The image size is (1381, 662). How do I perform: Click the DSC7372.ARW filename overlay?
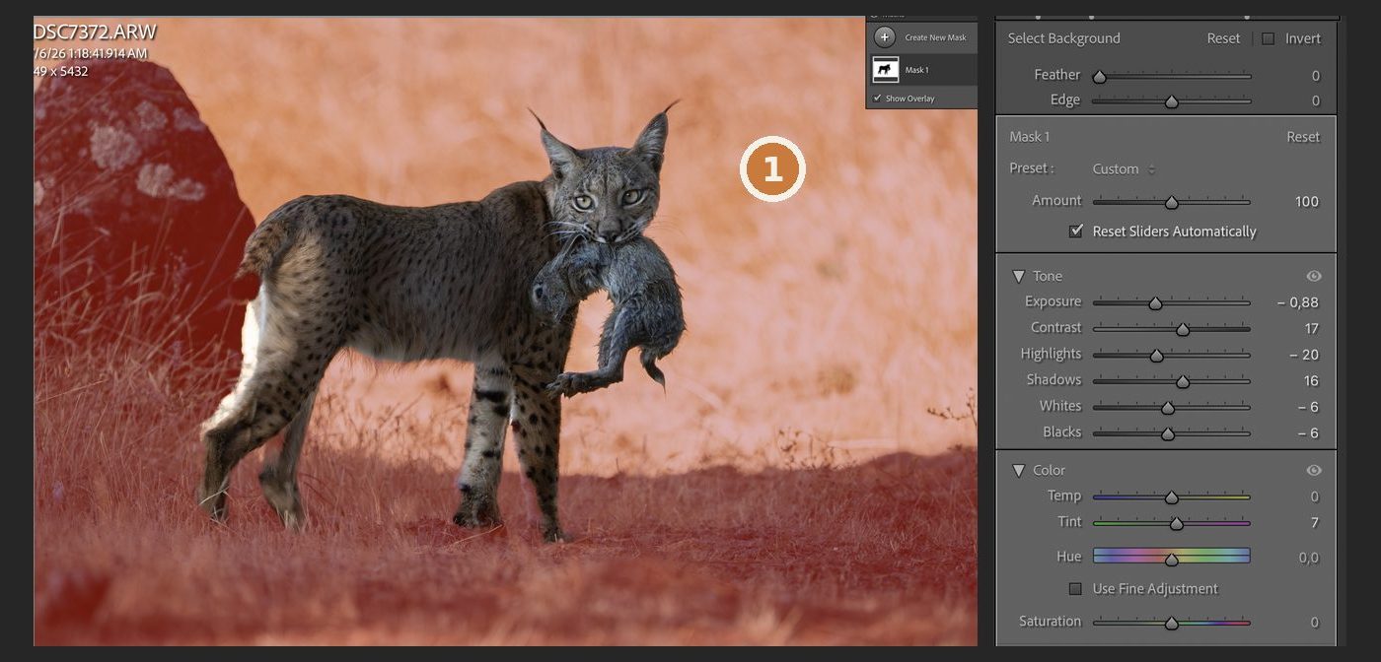(95, 32)
